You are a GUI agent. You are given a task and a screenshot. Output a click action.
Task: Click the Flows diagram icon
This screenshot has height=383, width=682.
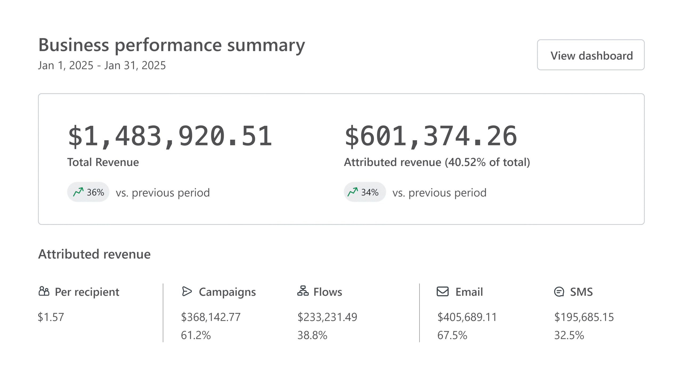303,291
